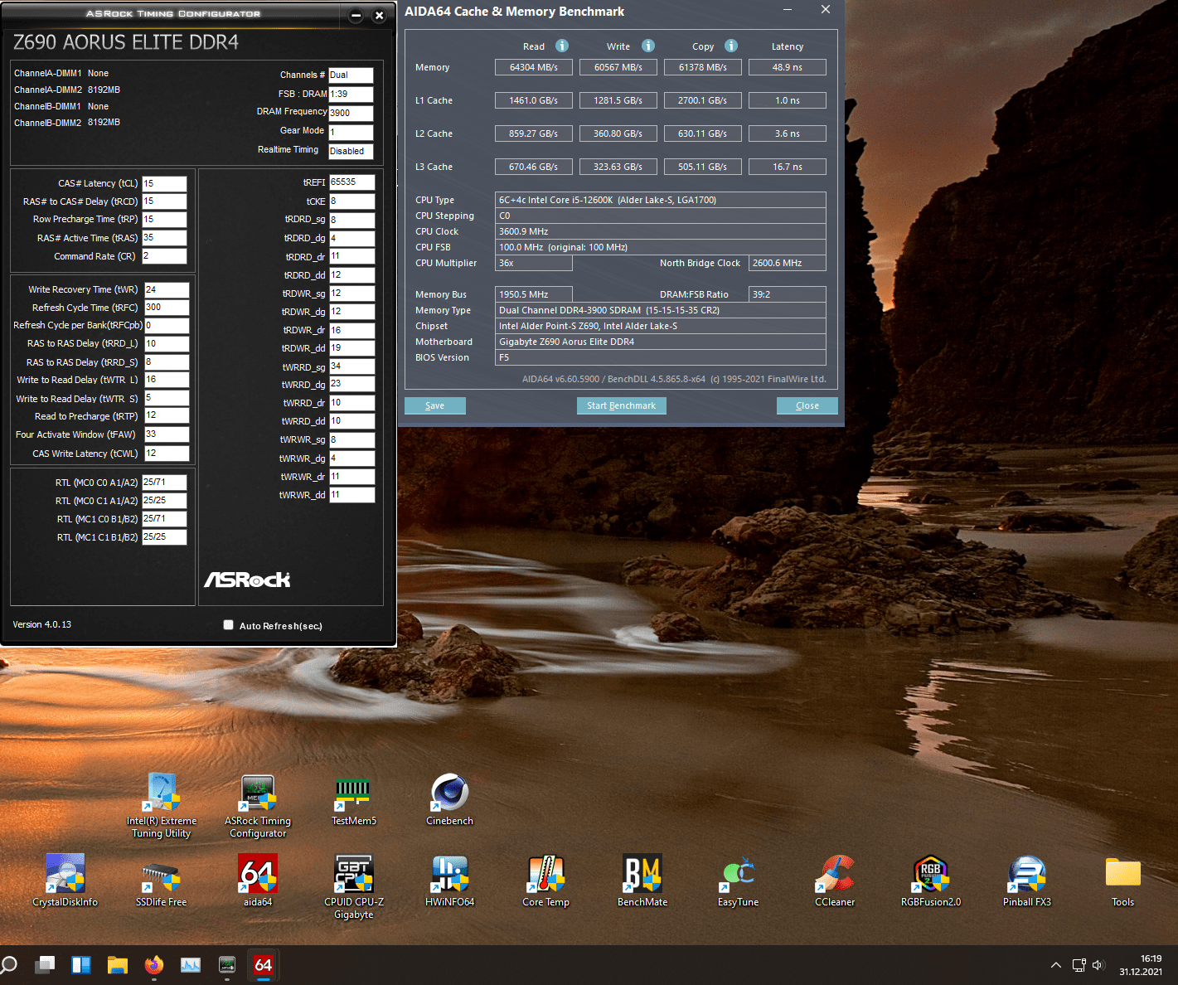
Task: Open CPUID CPU-Z Gigabyte shortcut
Action: [354, 886]
